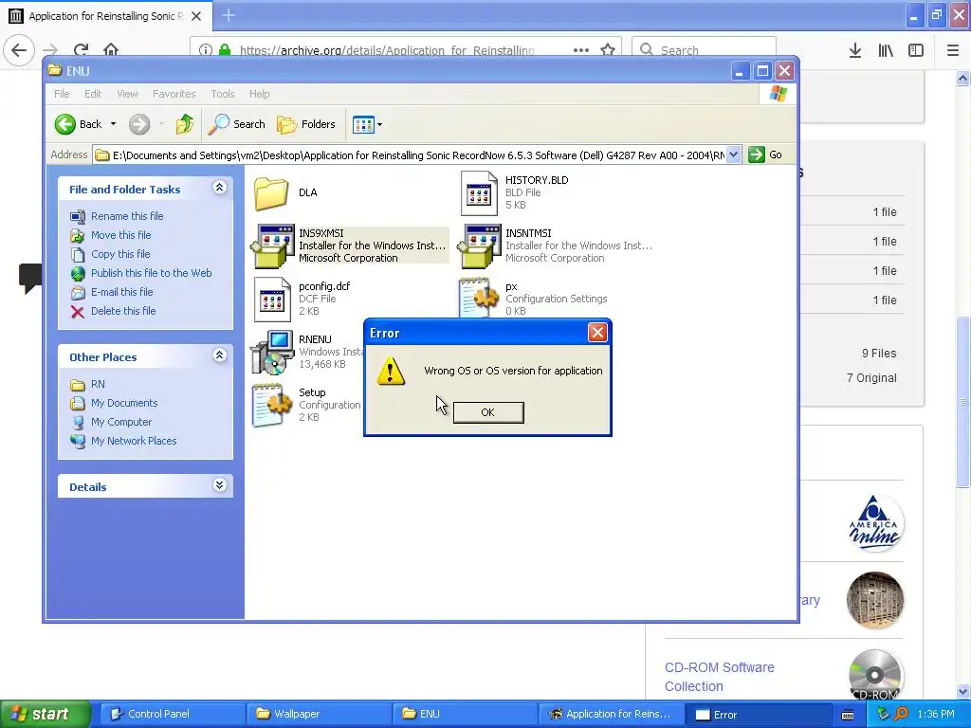Select the Setup configuration file icon
Viewport: 971px width, 728px height.
[271, 405]
